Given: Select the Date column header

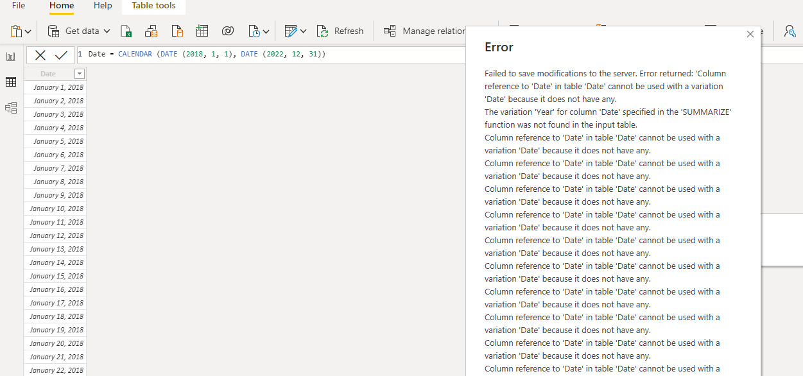Looking at the screenshot, I should (x=49, y=74).
